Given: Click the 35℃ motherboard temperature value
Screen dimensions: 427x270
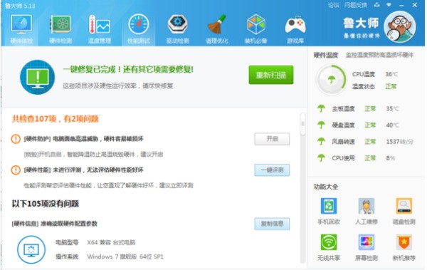Looking at the screenshot, I should [392, 109].
